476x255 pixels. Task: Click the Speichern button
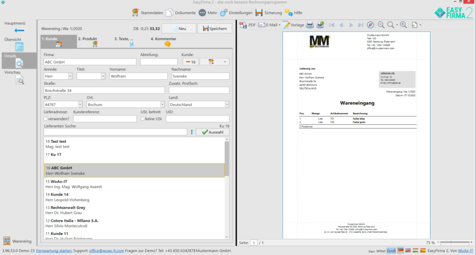click(215, 28)
